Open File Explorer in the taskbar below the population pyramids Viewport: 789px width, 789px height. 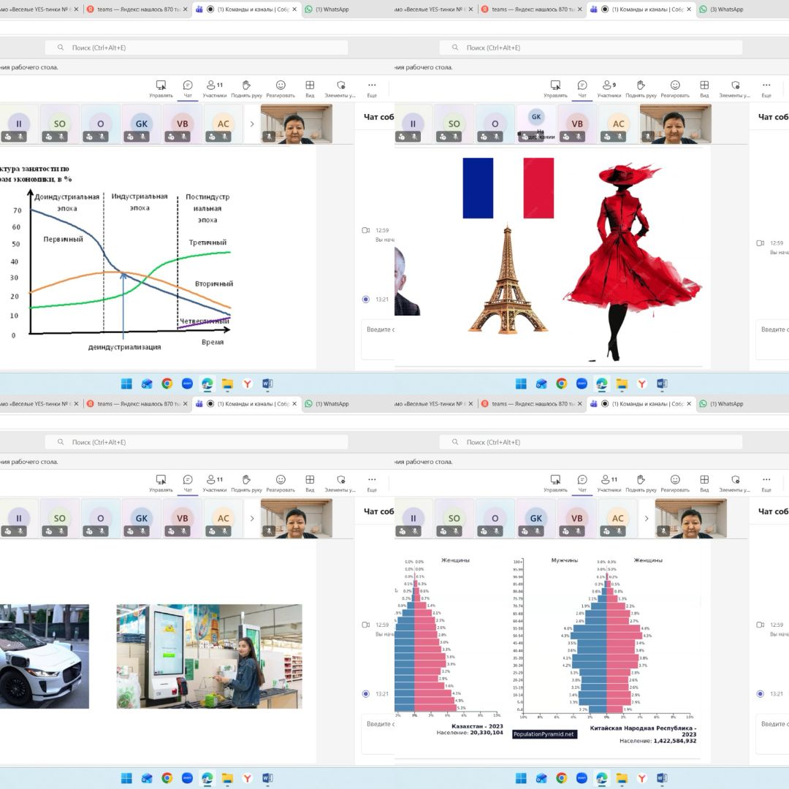click(x=622, y=779)
